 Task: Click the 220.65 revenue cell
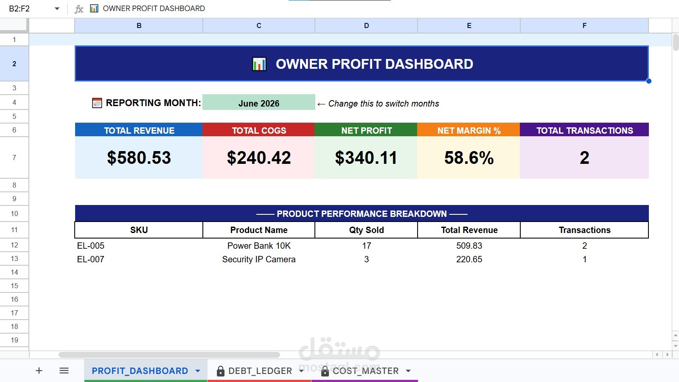click(469, 259)
